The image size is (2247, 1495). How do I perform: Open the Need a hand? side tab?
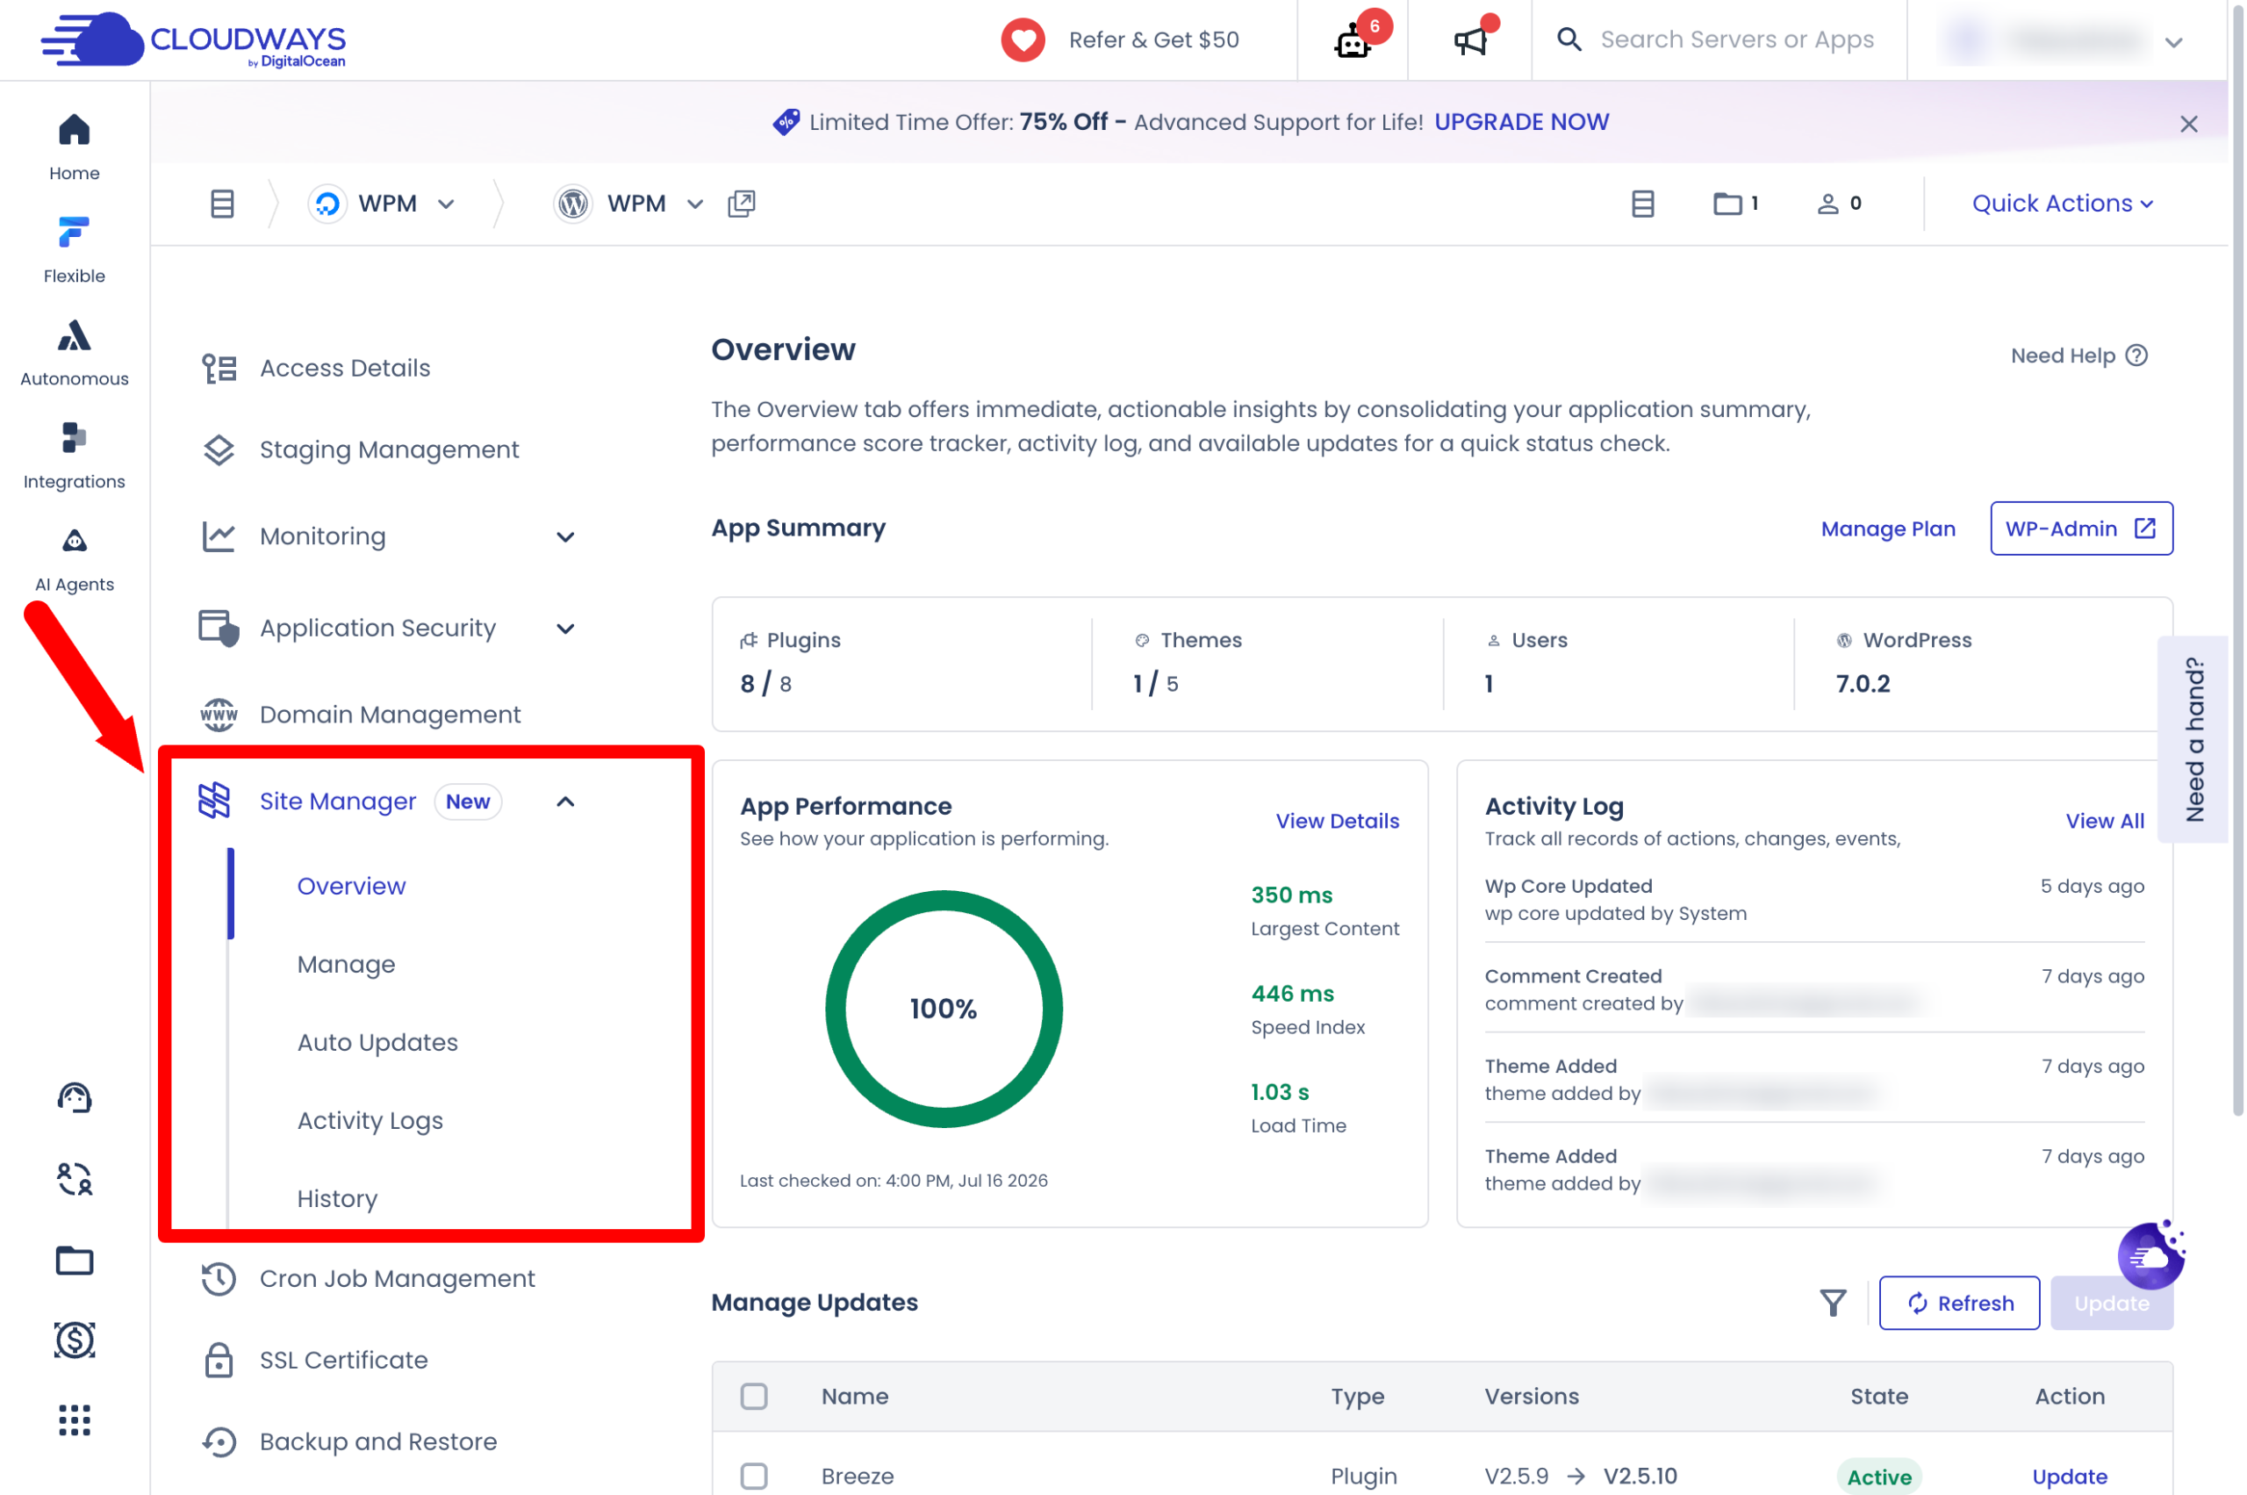click(x=2193, y=739)
